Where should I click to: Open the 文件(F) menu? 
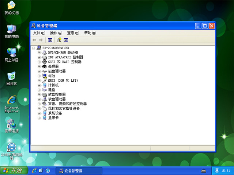coord(39,33)
